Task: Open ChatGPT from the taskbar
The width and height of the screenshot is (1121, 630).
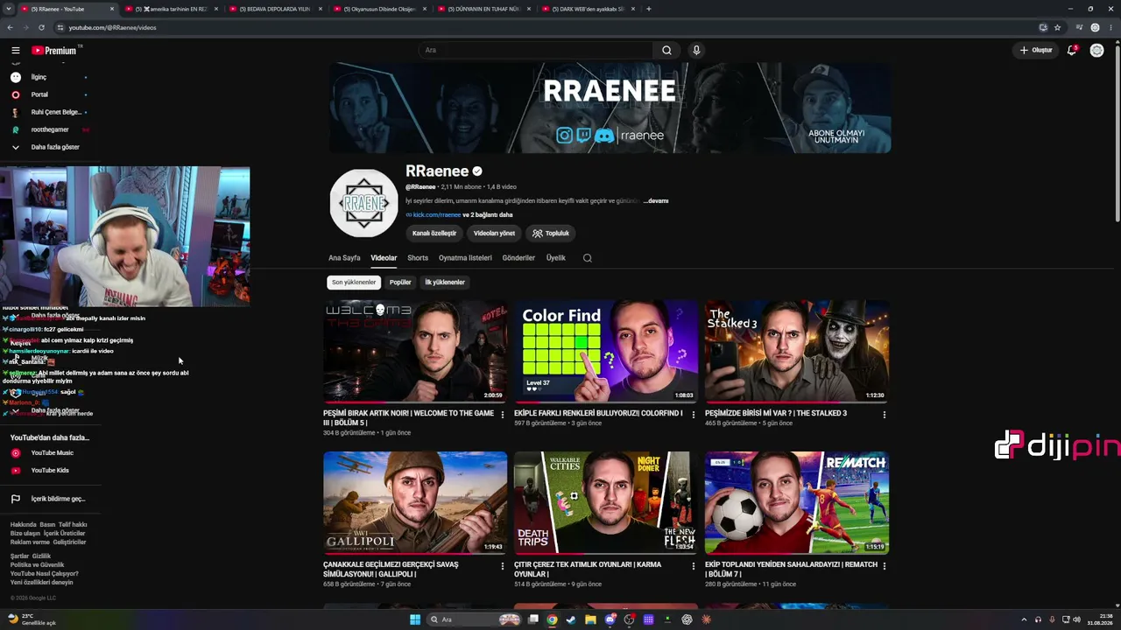Action: pyautogui.click(x=687, y=619)
